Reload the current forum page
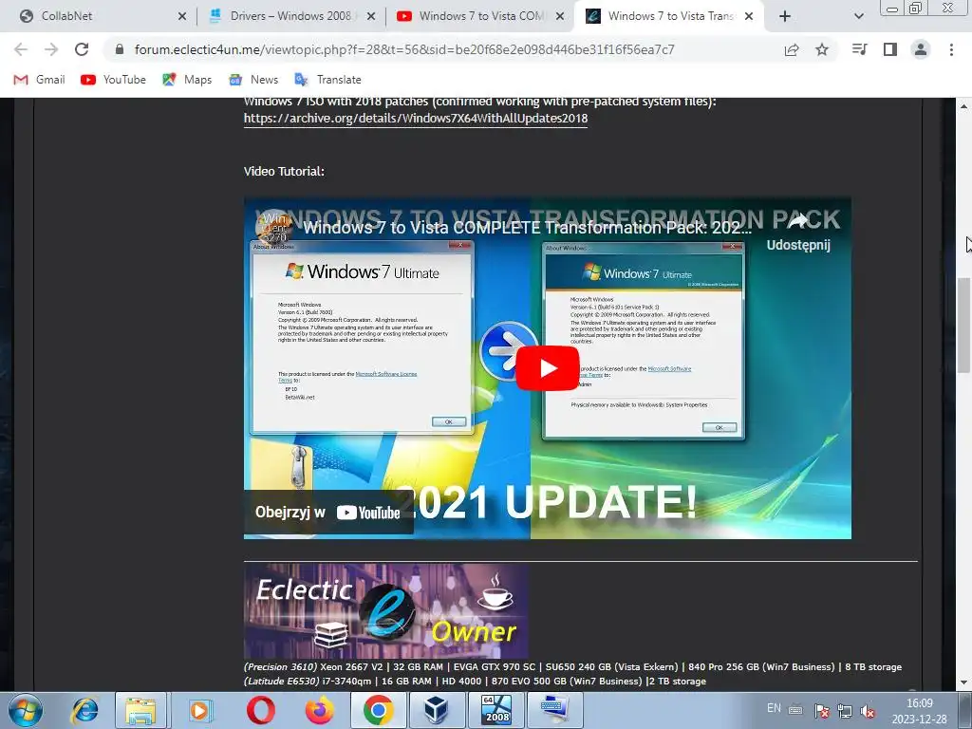The width and height of the screenshot is (972, 729). point(82,49)
